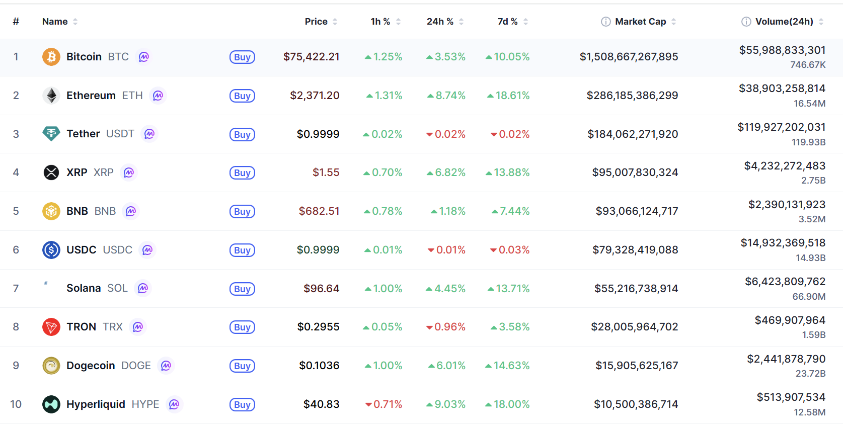The height and width of the screenshot is (428, 843).
Task: Click the BNB coin logo
Action: tap(51, 211)
